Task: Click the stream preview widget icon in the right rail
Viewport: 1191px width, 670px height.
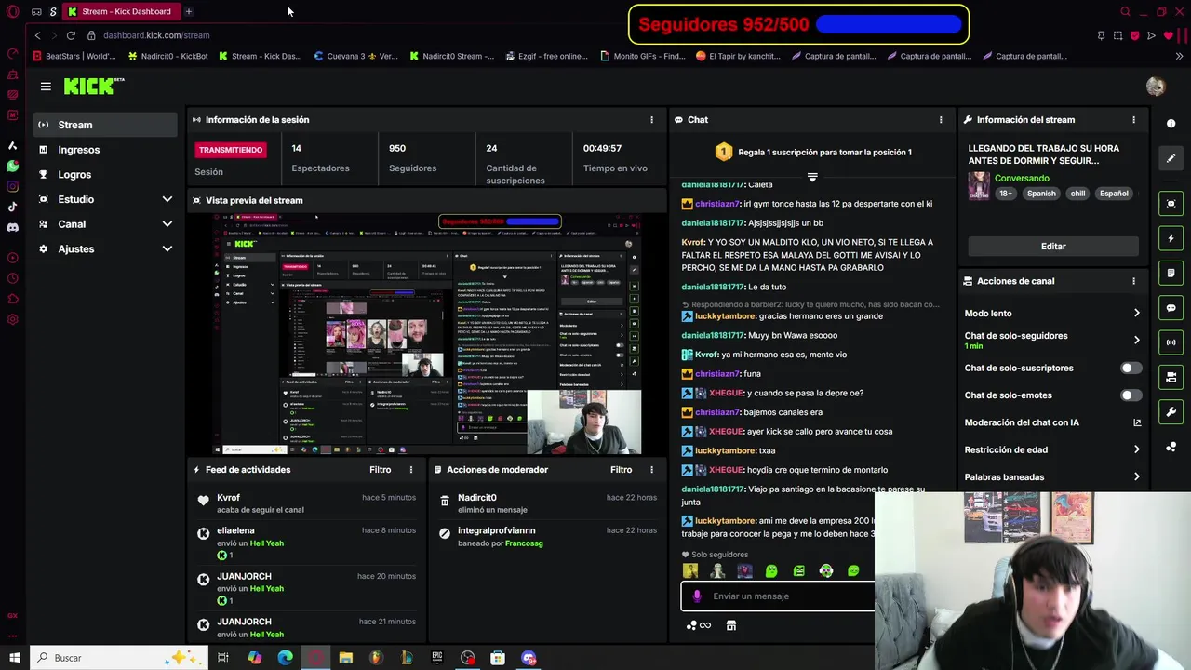Action: click(1171, 204)
